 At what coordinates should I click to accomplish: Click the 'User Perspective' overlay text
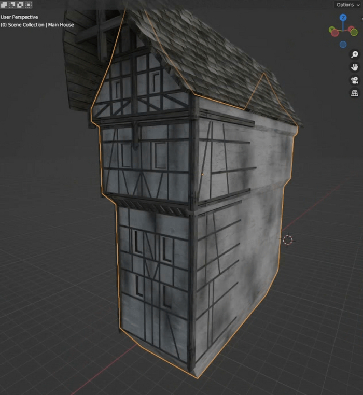coord(19,17)
